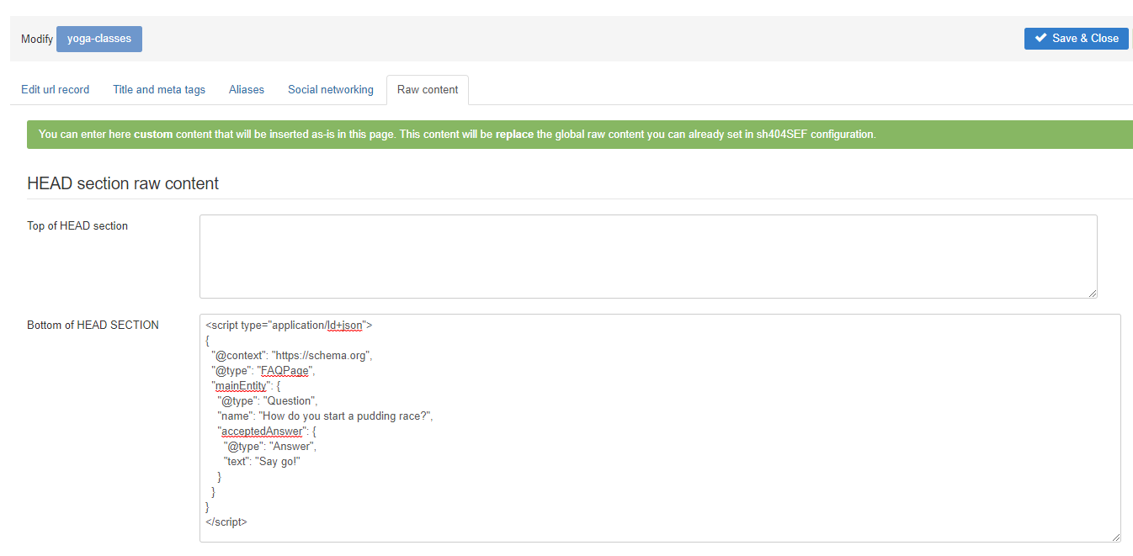
Task: Click the "Modify" label text
Action: tap(36, 39)
